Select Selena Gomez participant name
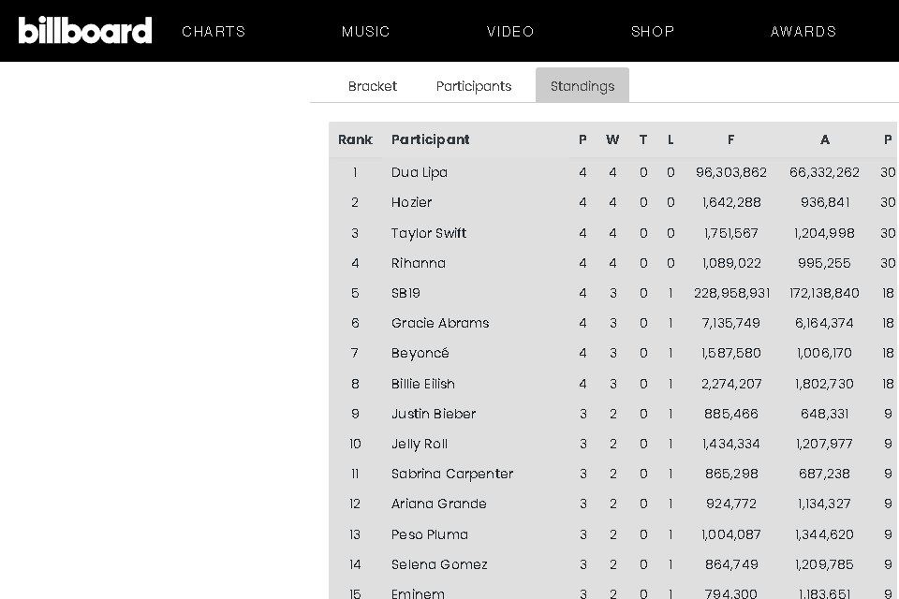 pos(439,564)
